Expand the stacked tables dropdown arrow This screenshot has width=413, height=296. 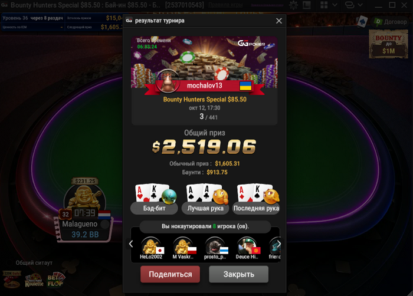pyautogui.click(x=360, y=5)
